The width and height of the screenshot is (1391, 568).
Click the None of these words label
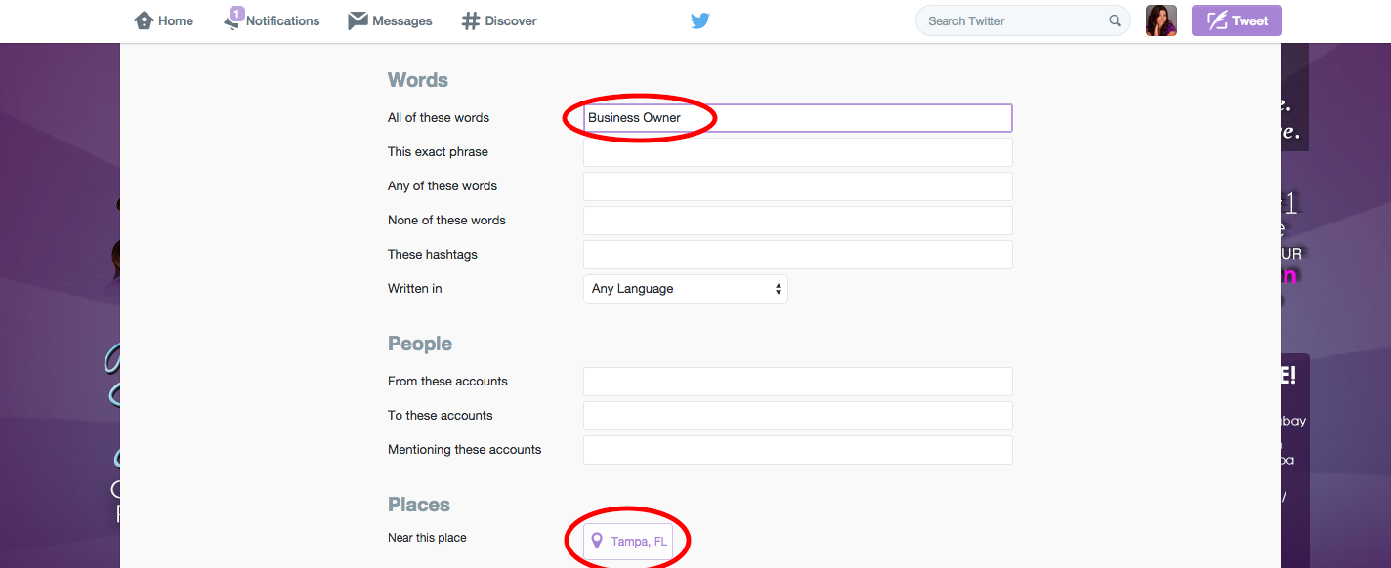click(446, 221)
